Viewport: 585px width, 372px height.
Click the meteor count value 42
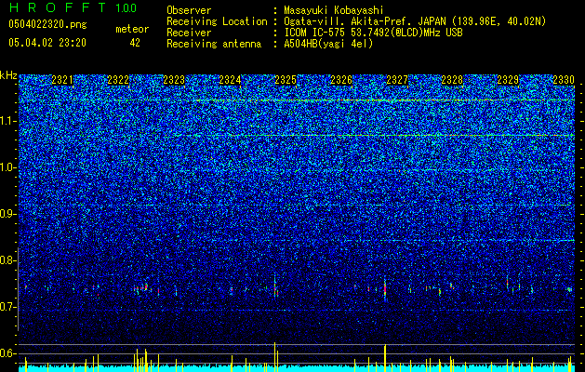[x=135, y=43]
